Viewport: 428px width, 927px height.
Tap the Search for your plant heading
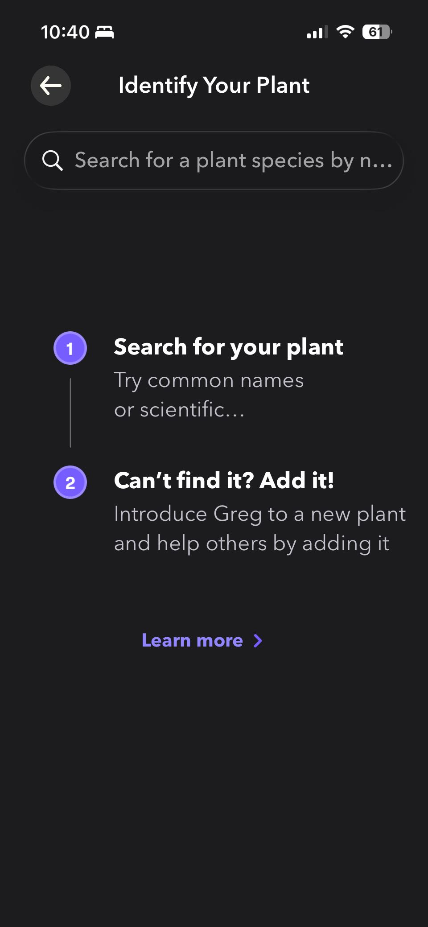coord(228,347)
